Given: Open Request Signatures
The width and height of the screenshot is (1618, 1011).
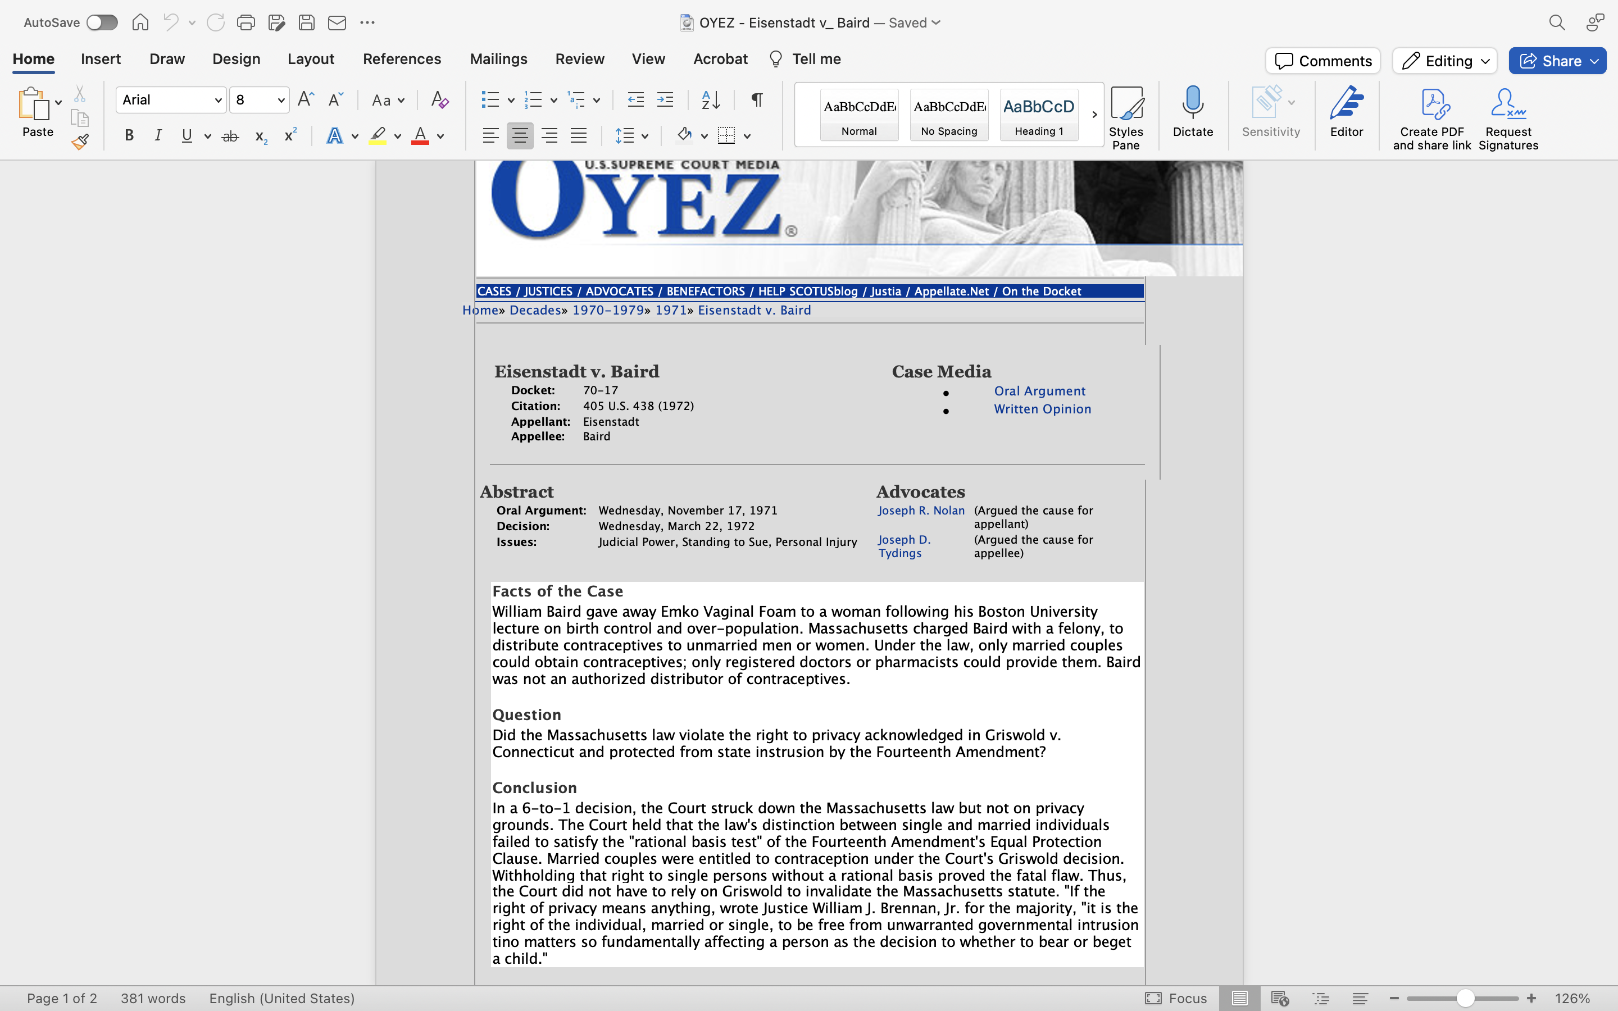Looking at the screenshot, I should tap(1508, 117).
